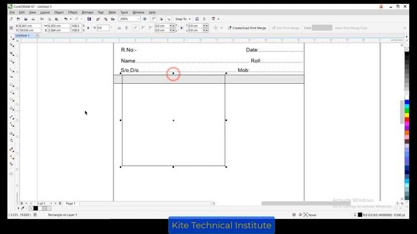Expand the application launcher dropdown arrow
Screen dimensions: 417x234
(x=218, y=19)
